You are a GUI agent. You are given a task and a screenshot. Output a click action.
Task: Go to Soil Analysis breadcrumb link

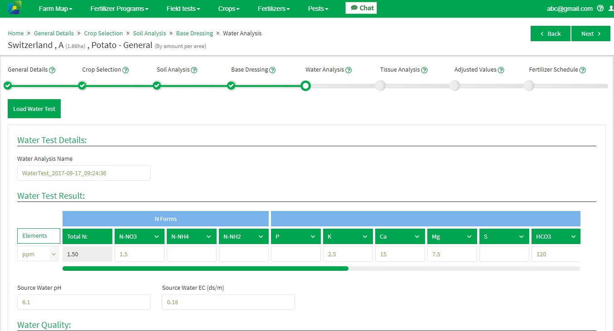coord(150,33)
